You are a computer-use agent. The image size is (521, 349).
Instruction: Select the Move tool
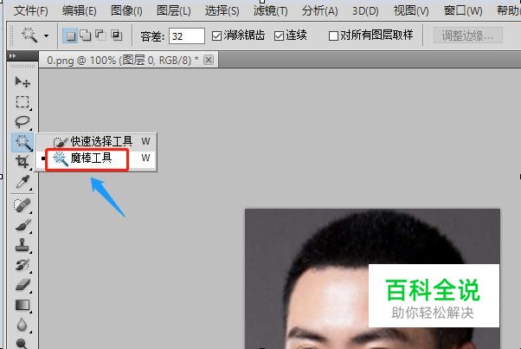coord(23,81)
